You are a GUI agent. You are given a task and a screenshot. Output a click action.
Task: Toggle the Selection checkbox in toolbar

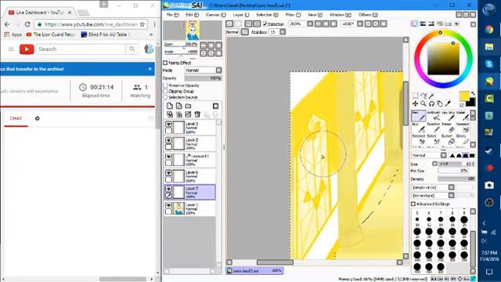[x=265, y=24]
